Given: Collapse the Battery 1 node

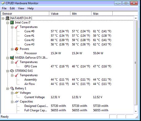Looking at the screenshot, I should click(x=7, y=89).
